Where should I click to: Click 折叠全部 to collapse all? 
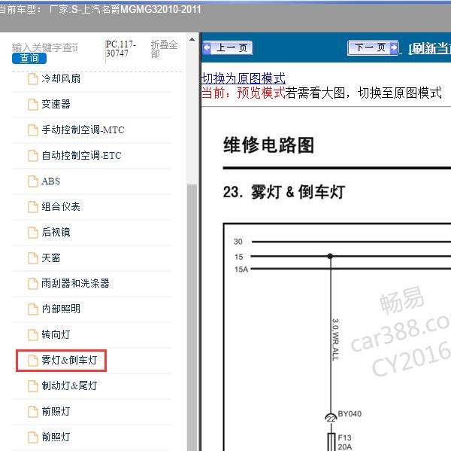click(164, 49)
